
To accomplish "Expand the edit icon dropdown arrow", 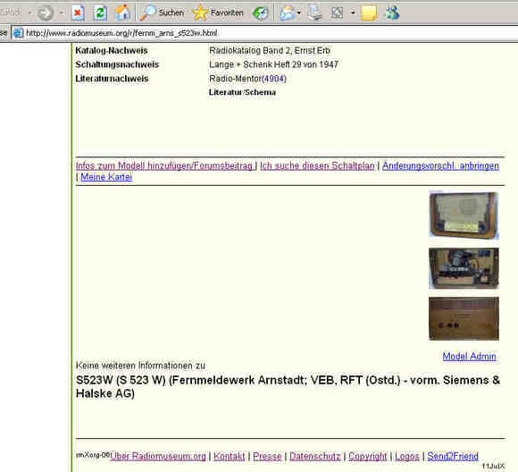I will click(353, 13).
